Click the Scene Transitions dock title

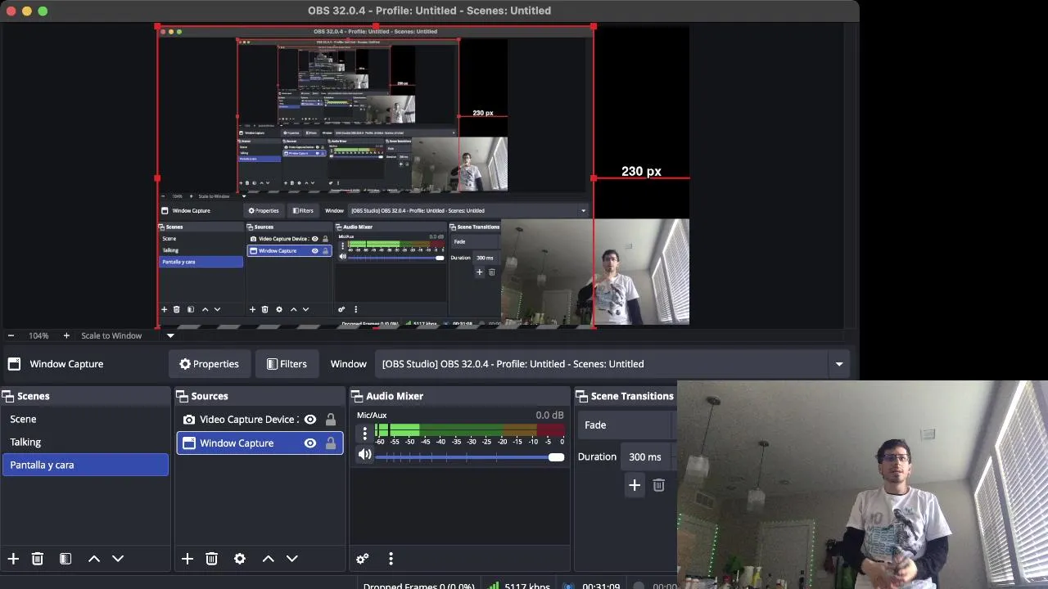coord(632,396)
